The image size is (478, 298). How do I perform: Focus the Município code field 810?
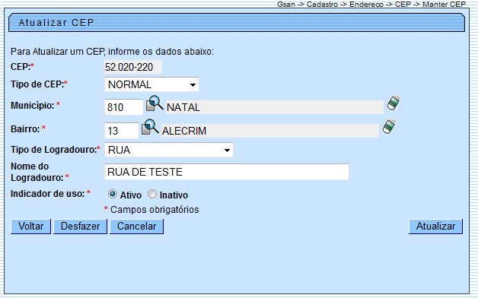(x=124, y=107)
